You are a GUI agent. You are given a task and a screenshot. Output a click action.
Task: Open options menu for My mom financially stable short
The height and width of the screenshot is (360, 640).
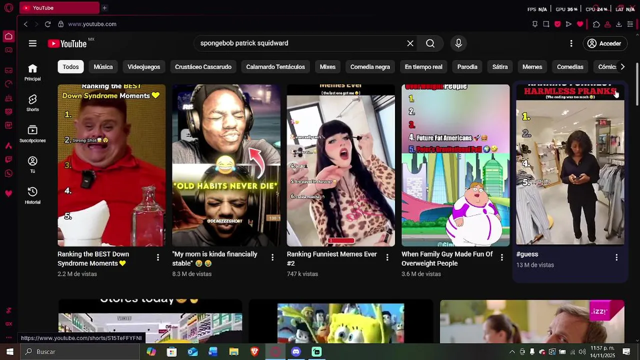point(272,257)
